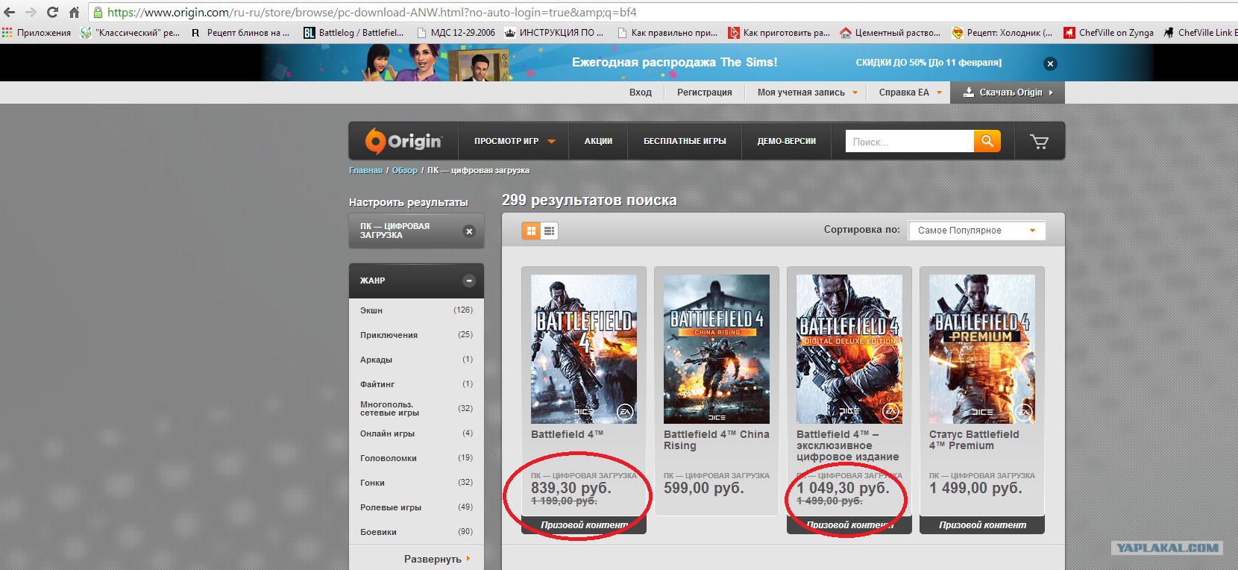Open БЕСПЛАТНЫЕ ИГРЫ menu item
The height and width of the screenshot is (570, 1238).
pos(685,141)
